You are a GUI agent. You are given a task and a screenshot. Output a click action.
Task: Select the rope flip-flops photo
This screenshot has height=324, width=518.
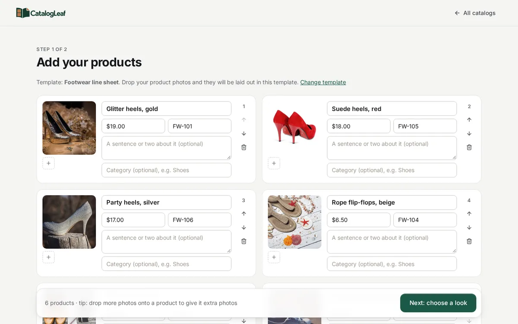(294, 222)
